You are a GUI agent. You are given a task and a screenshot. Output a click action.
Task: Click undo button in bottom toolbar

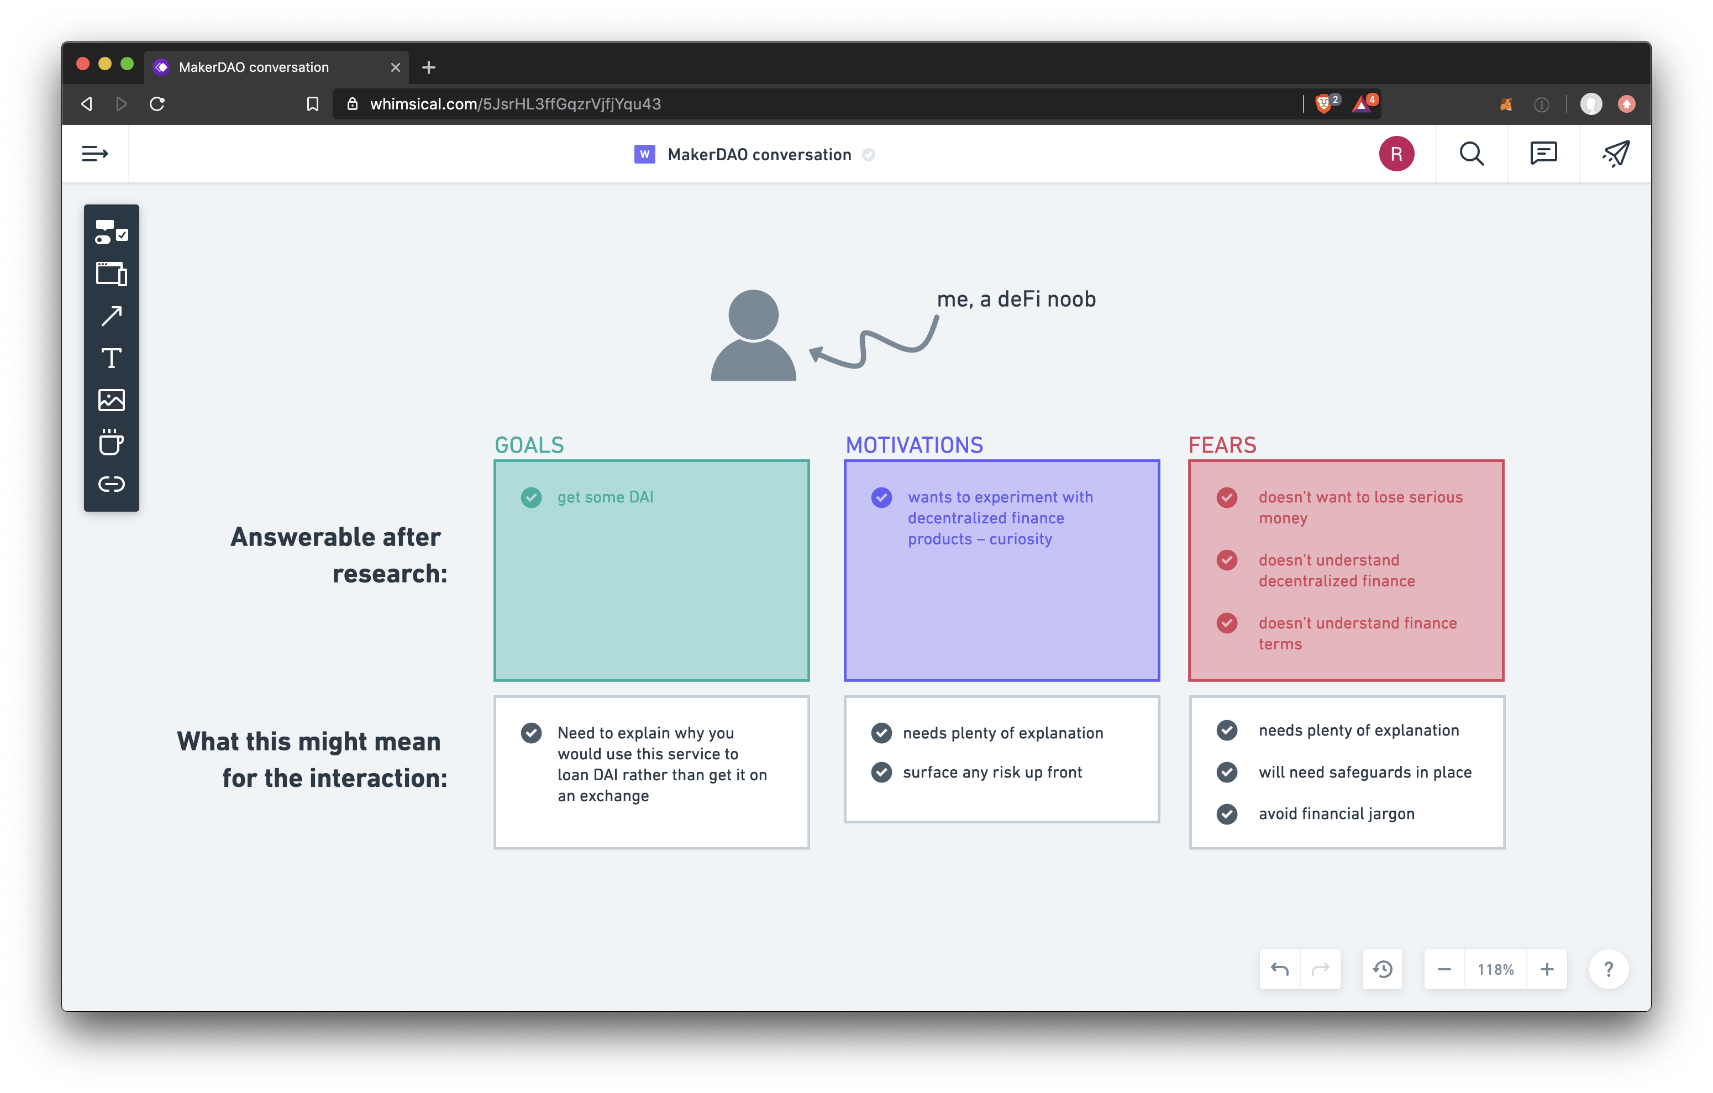click(x=1280, y=968)
